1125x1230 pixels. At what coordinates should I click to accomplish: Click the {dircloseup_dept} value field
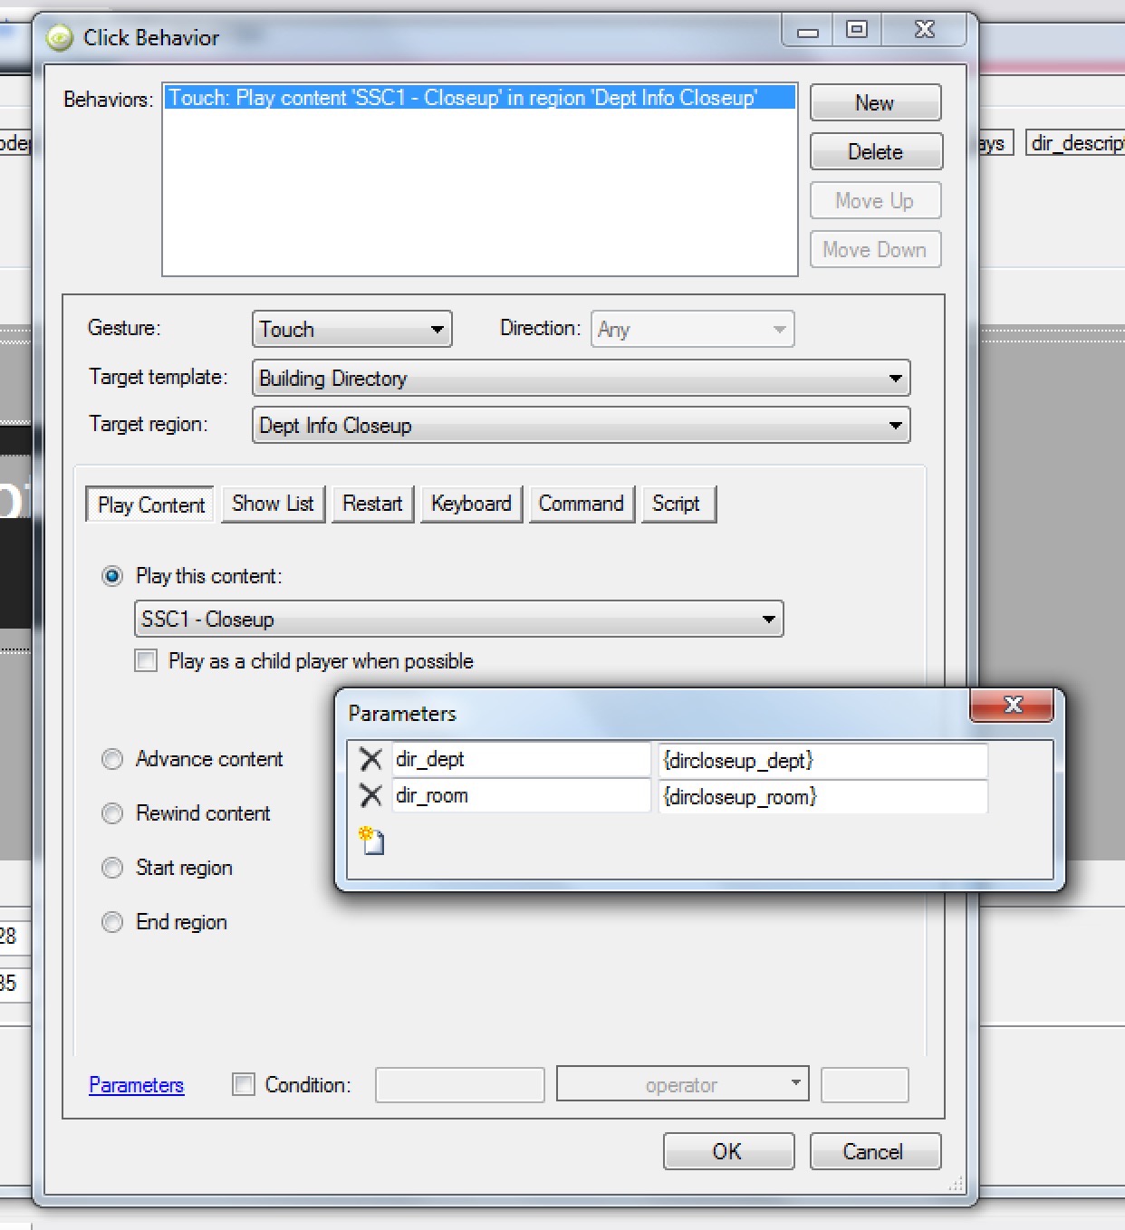[x=822, y=760]
